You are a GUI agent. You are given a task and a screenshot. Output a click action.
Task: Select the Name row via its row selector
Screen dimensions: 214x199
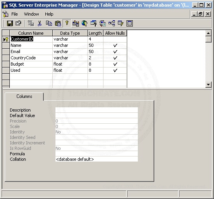coord(6,45)
